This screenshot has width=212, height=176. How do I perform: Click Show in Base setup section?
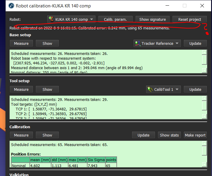coord(47,44)
